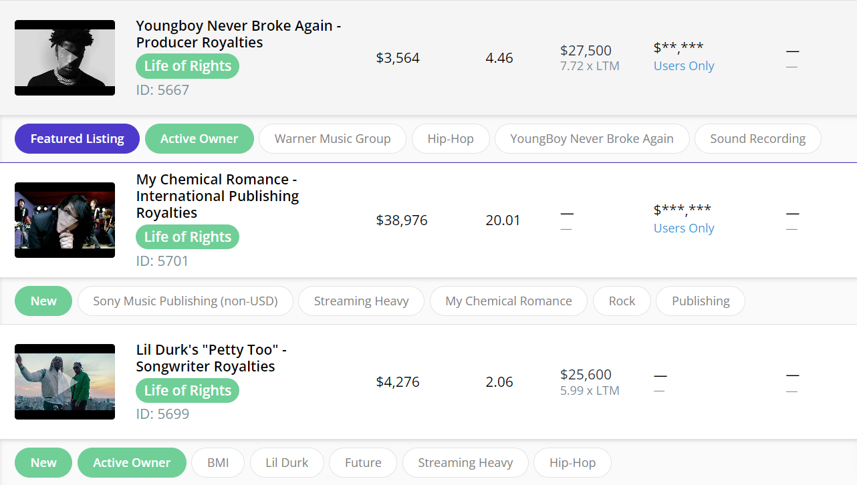Screen dimensions: 857x485
Task: Open Youngboy Never Broke Again thumbnail
Action: (65, 57)
